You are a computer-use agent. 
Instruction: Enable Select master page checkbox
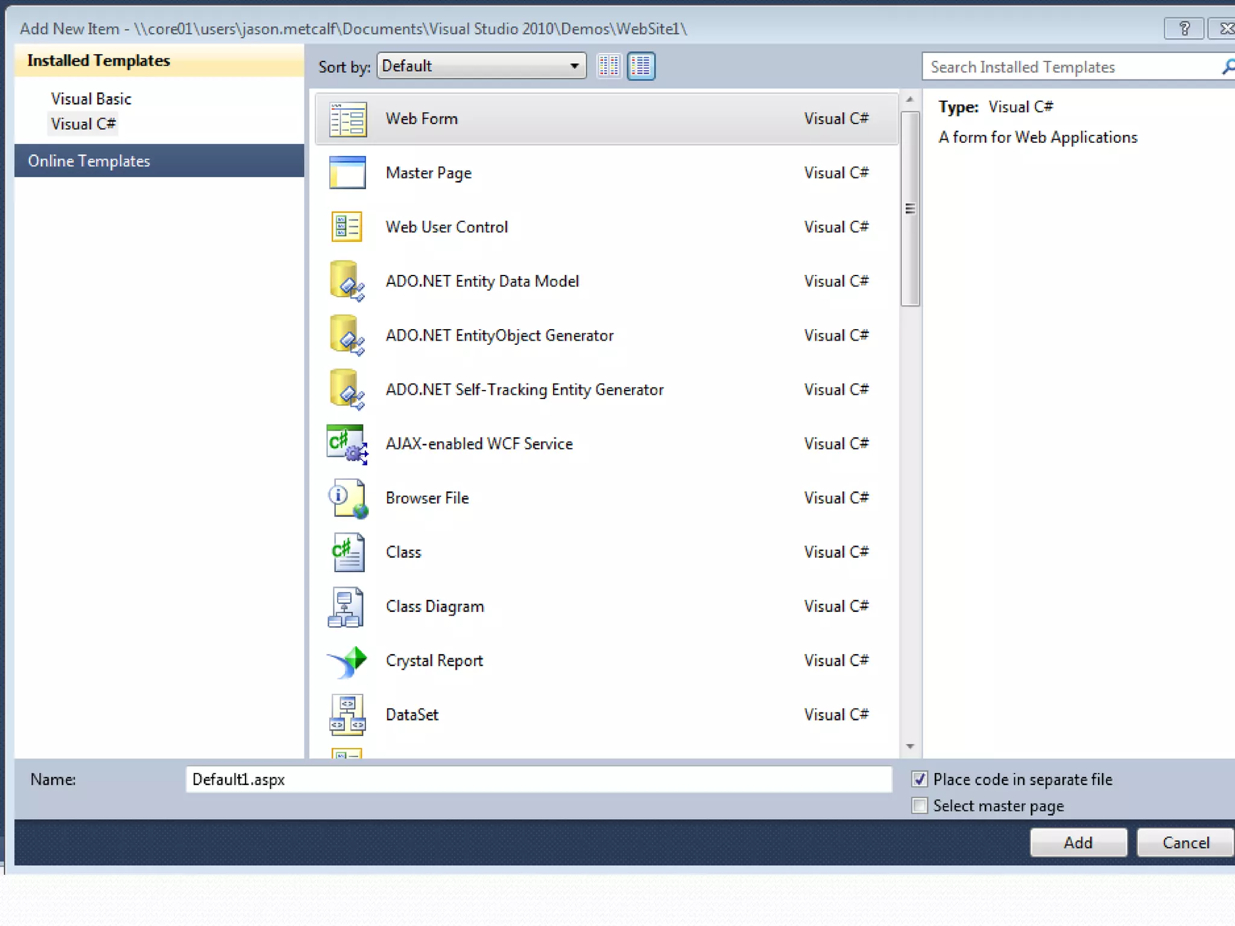[x=920, y=806]
